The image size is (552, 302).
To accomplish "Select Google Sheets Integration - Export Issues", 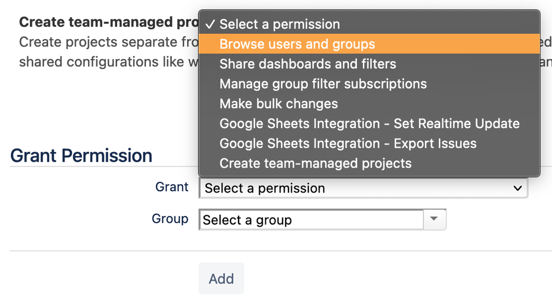I will (348, 144).
